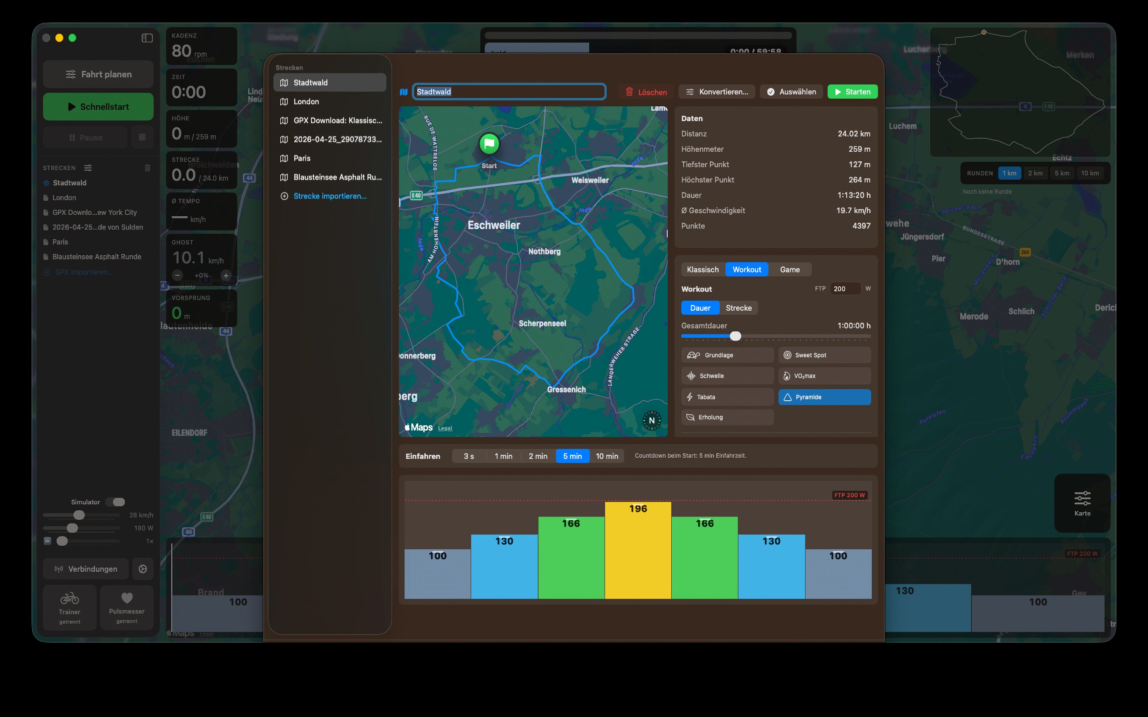Set Einfahren to 1 min
Image resolution: width=1148 pixels, height=717 pixels.
tap(503, 456)
